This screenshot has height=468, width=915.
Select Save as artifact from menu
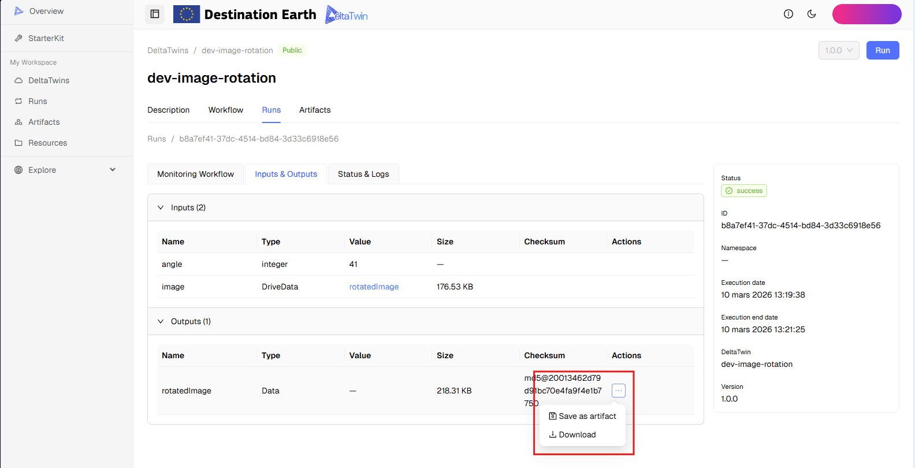pos(582,416)
